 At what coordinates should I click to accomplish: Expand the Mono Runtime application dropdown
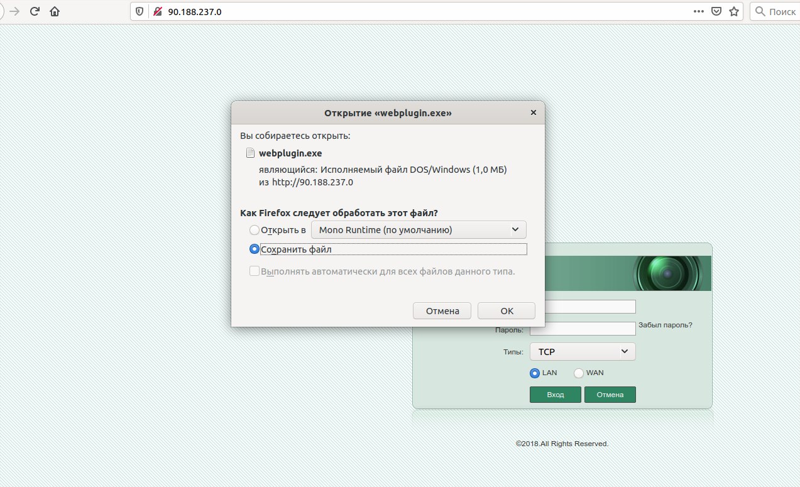click(x=419, y=229)
